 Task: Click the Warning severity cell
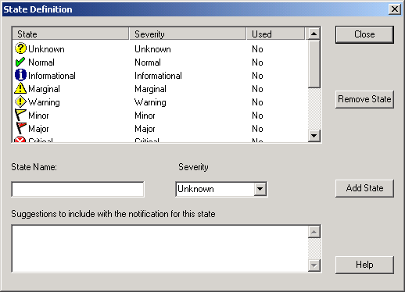click(150, 102)
